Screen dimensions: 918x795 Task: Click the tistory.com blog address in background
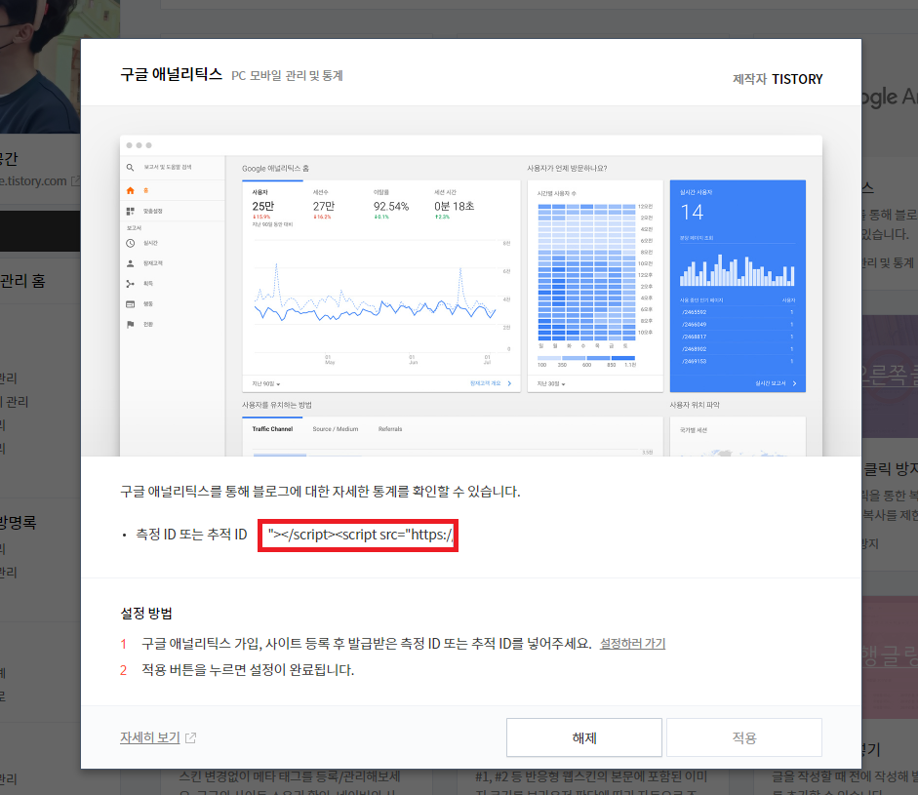pos(34,180)
